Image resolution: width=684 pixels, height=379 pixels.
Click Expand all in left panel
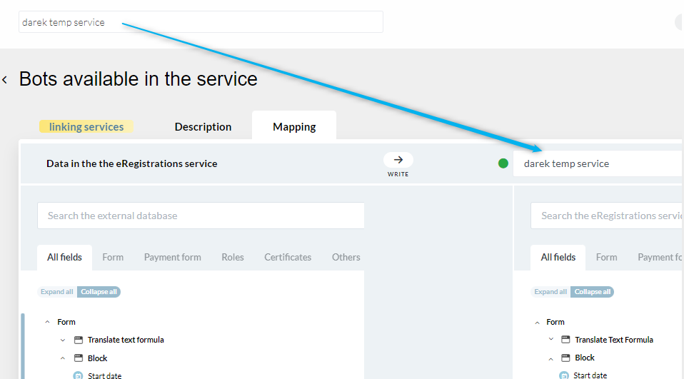coord(57,292)
